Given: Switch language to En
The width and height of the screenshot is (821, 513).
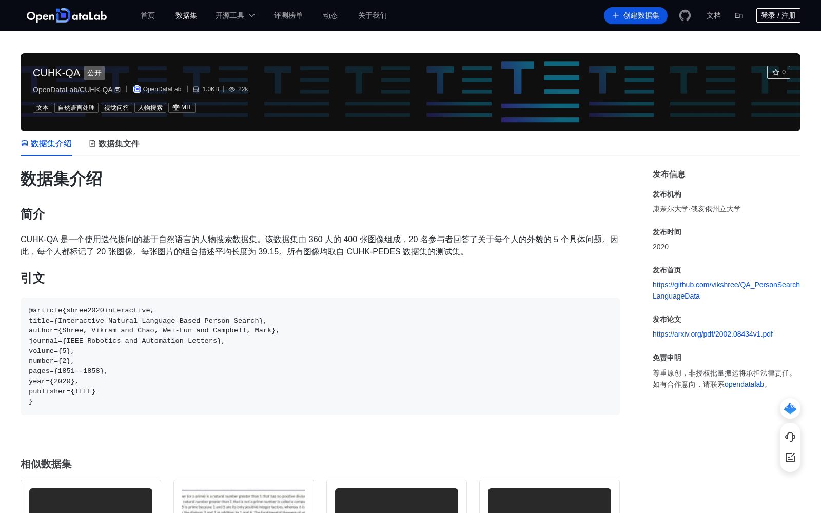Looking at the screenshot, I should (x=739, y=15).
